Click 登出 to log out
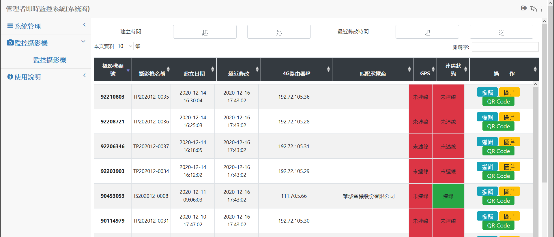554x237 pixels. click(x=536, y=9)
